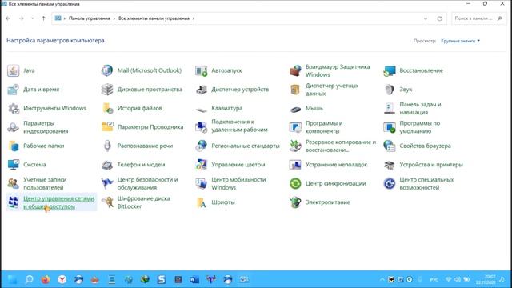Open the Система icon

click(x=14, y=165)
